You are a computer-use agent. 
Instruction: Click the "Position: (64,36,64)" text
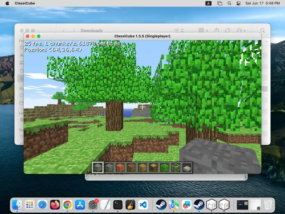point(53,50)
